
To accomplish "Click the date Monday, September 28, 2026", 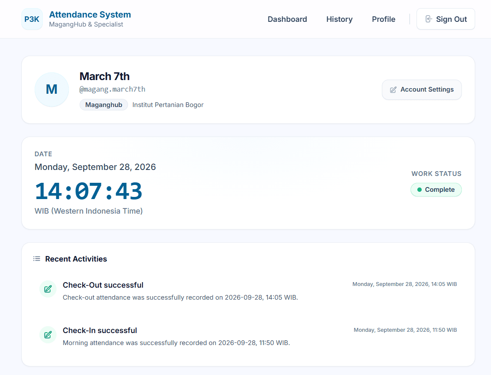I will [95, 167].
